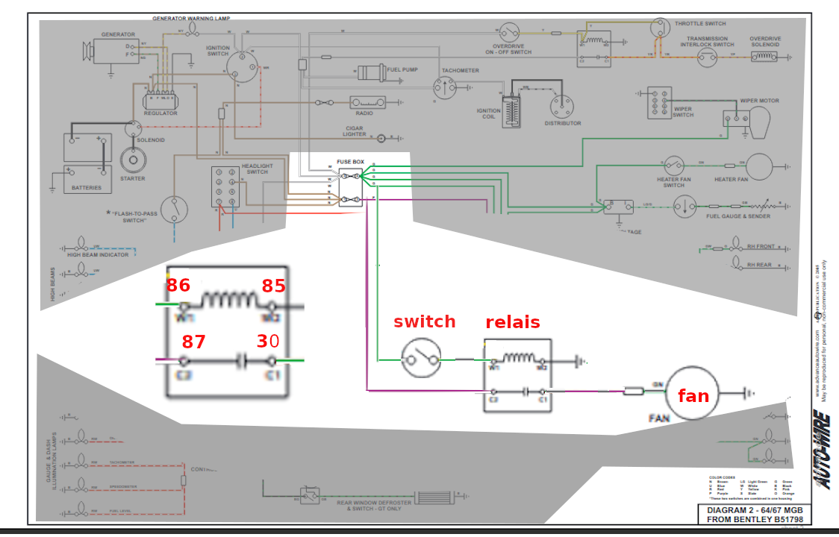Click the fan circle symbol
This screenshot has height=537, width=839.
(x=693, y=393)
